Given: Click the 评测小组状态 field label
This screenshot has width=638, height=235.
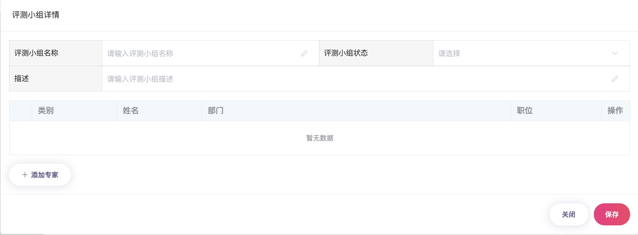Looking at the screenshot, I should 346,53.
